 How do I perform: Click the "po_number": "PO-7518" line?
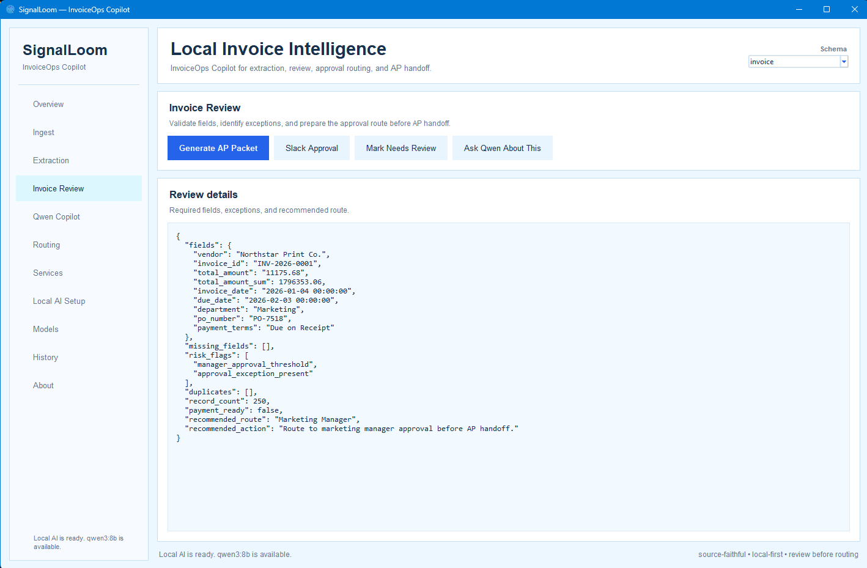[242, 319]
